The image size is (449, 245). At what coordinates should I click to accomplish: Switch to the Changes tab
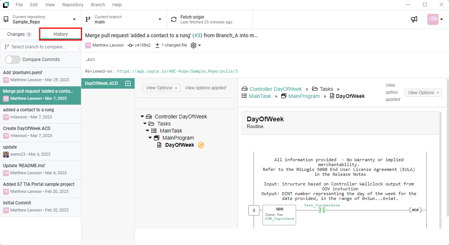tap(19, 34)
